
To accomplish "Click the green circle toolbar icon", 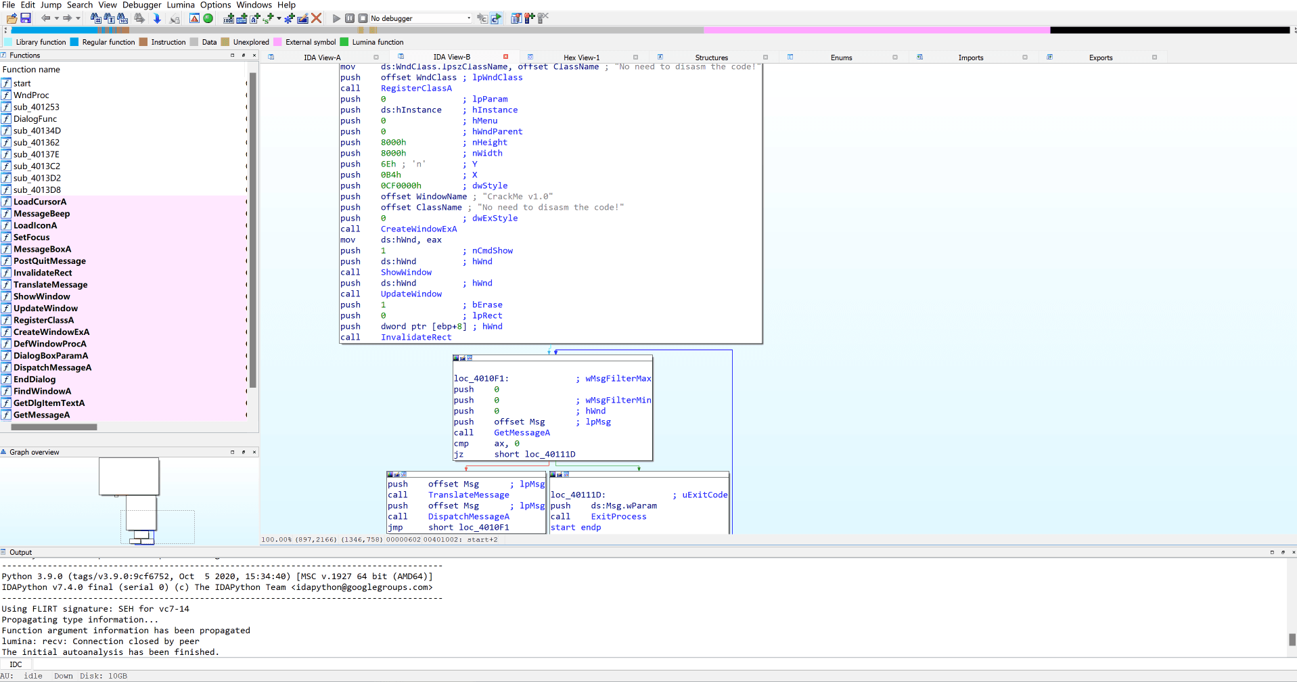I will click(207, 18).
